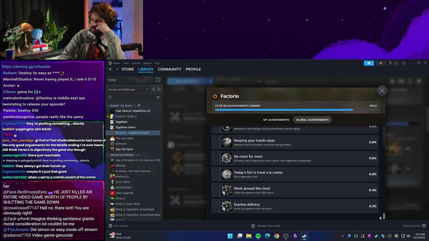The width and height of the screenshot is (429, 241).
Task: Show hidden system tray icons chevron
Action: (x=342, y=236)
